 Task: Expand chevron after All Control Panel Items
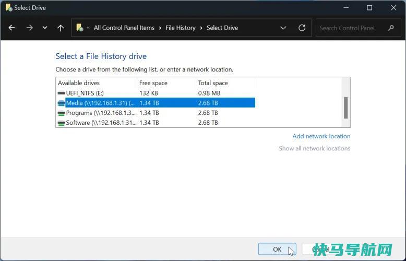[160, 28]
